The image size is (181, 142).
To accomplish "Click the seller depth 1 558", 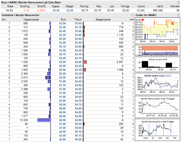I will [120, 70].
